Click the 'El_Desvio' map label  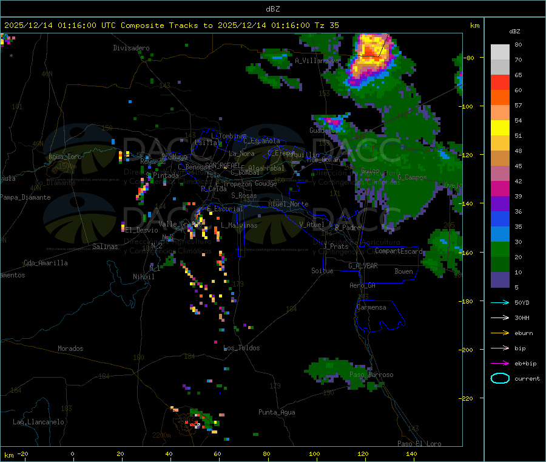click(141, 230)
